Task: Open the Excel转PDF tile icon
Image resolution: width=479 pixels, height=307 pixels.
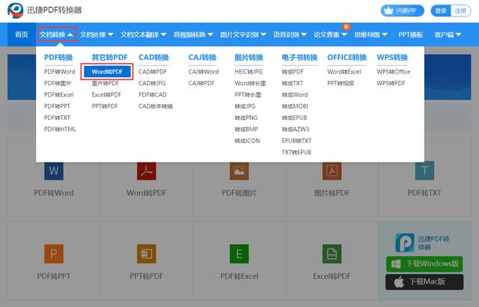Action: tap(332, 254)
